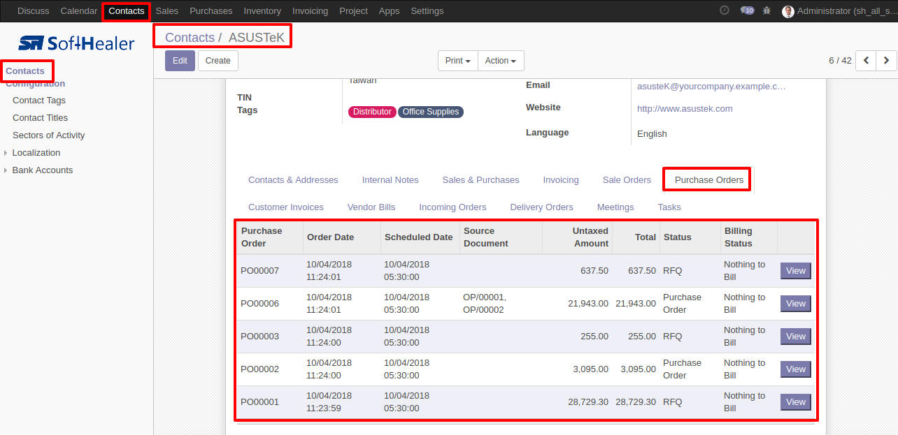Open the Calendar menu
The height and width of the screenshot is (435, 898).
coord(79,11)
